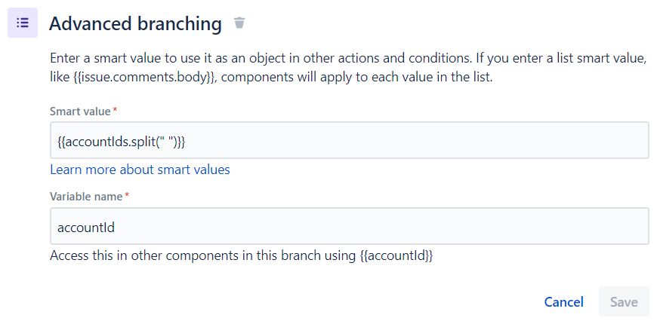
Task: Click the Advanced branching heading
Action: click(x=135, y=24)
